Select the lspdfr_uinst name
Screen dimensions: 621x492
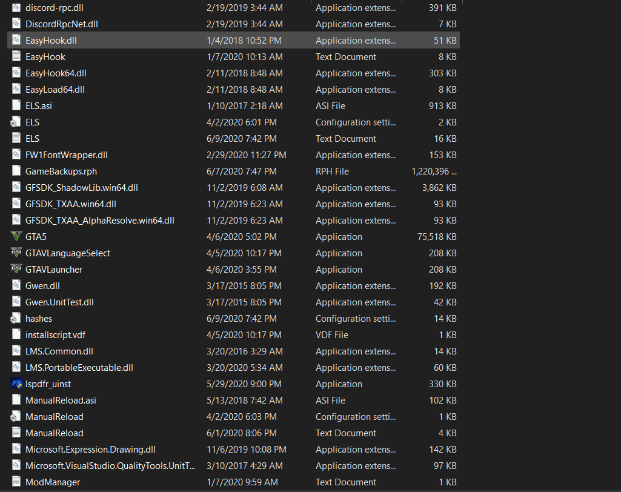pyautogui.click(x=48, y=384)
